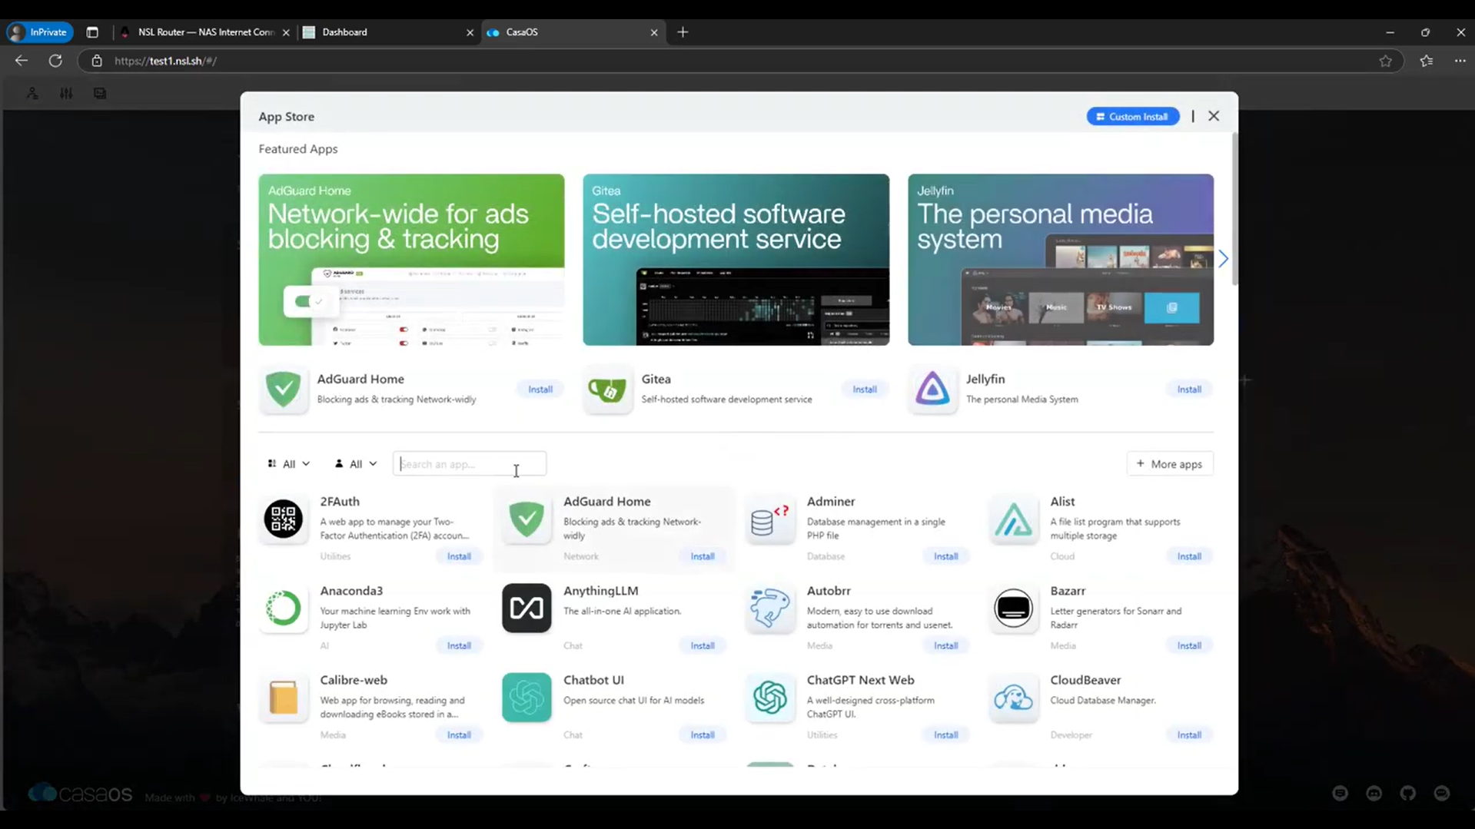Install the Bazarr app
The width and height of the screenshot is (1475, 829).
[1189, 646]
